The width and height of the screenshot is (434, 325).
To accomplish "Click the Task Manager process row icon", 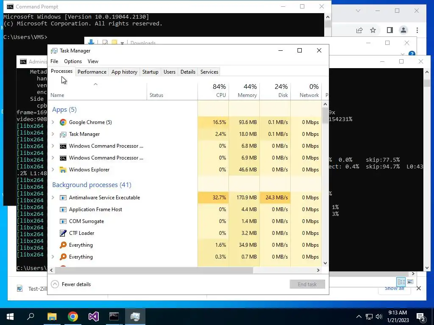I will tap(63, 134).
